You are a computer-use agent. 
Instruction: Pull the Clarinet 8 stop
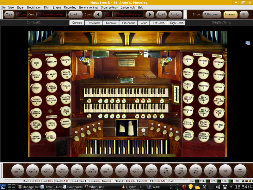click(52, 75)
